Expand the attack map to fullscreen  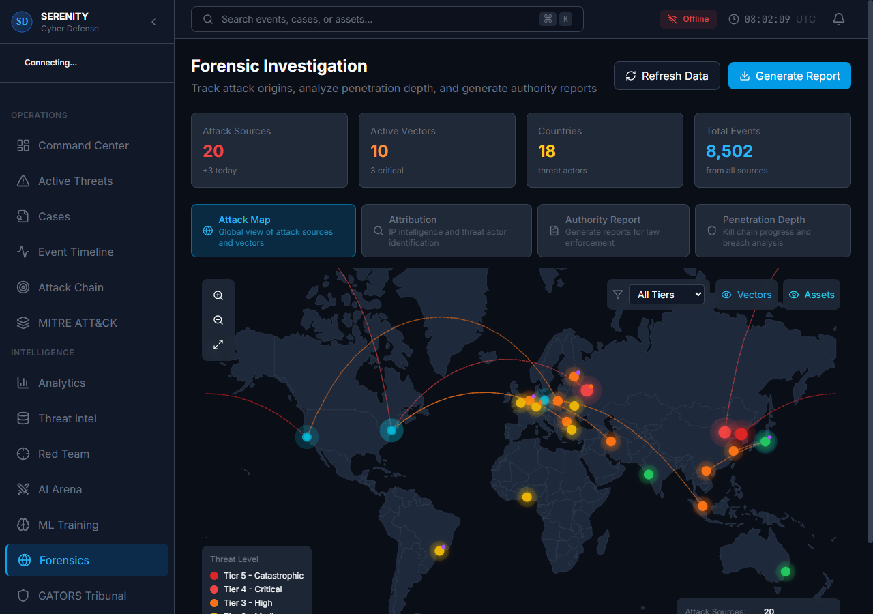[x=218, y=345]
